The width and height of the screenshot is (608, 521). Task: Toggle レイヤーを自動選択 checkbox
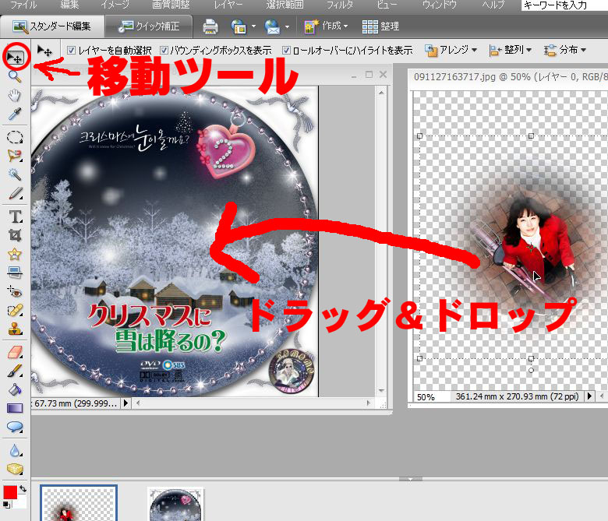[71, 50]
